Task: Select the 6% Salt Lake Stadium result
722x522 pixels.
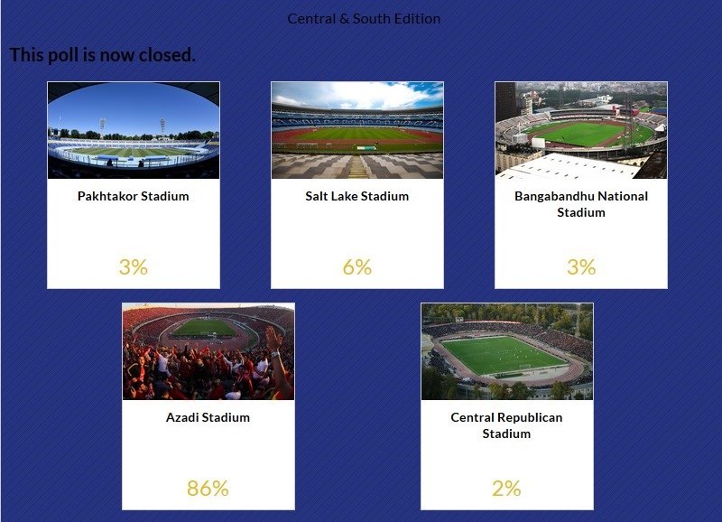Action: click(357, 267)
